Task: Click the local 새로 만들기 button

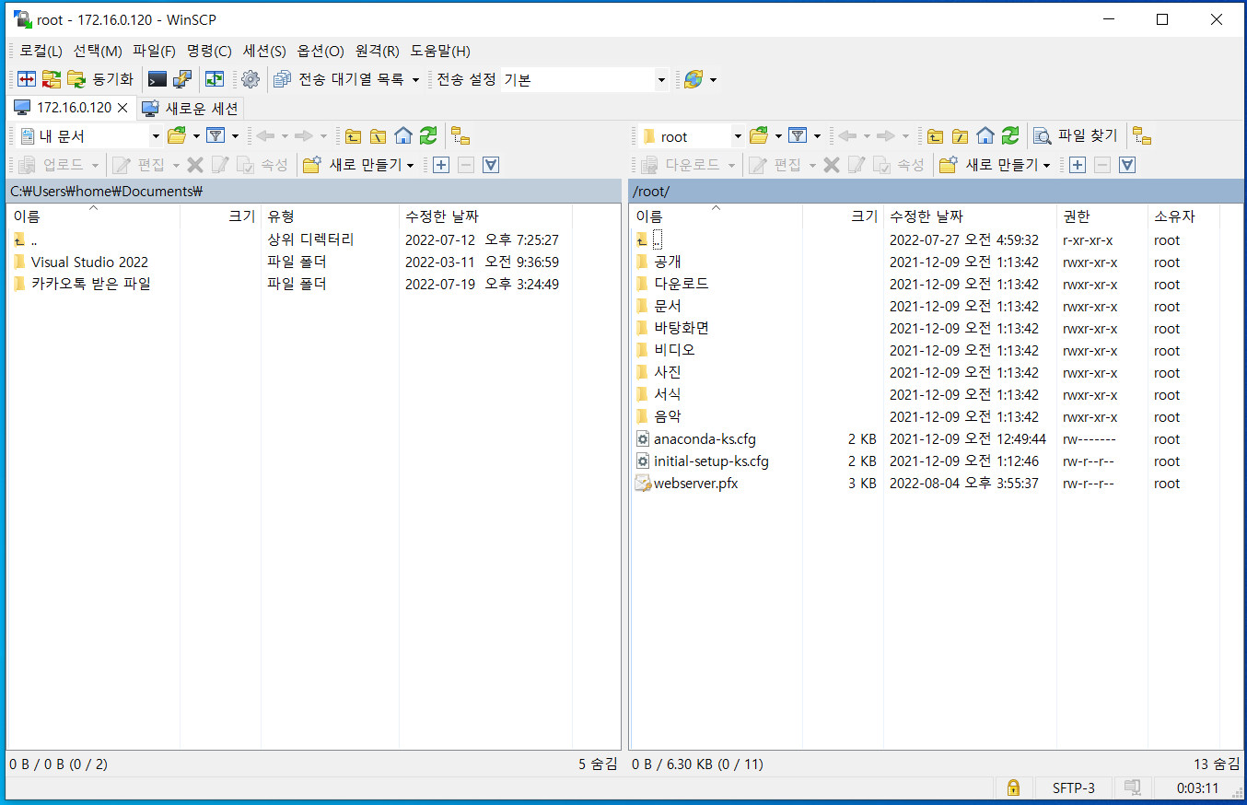Action: [x=359, y=165]
